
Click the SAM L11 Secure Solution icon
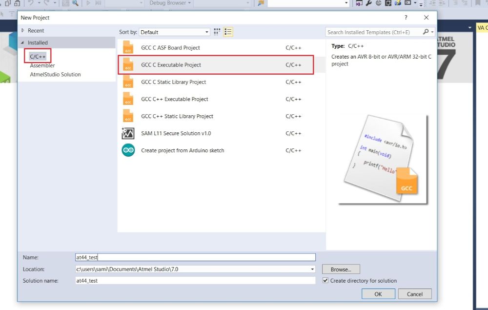click(128, 133)
